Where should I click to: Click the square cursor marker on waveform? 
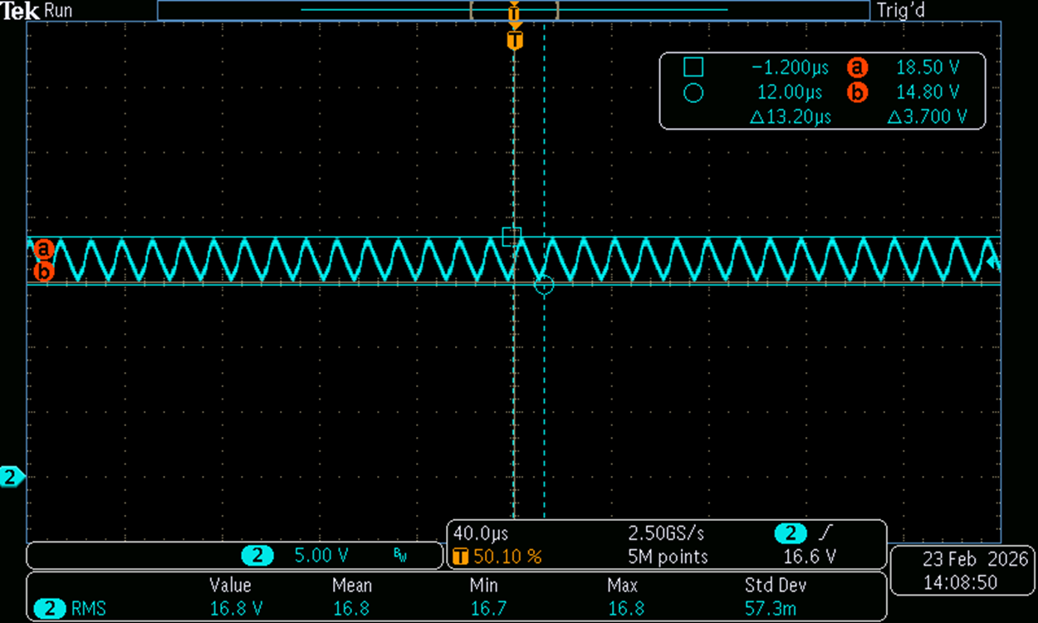[x=512, y=237]
